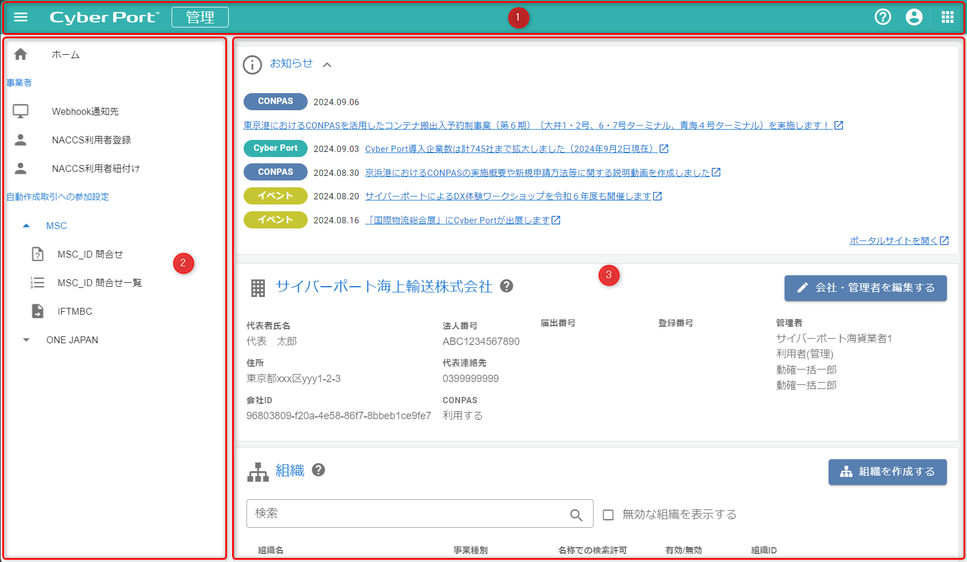Viewport: 967px width, 562px height.
Task: Open MSC_ID 問合せ一覧 item
Action: click(x=100, y=283)
